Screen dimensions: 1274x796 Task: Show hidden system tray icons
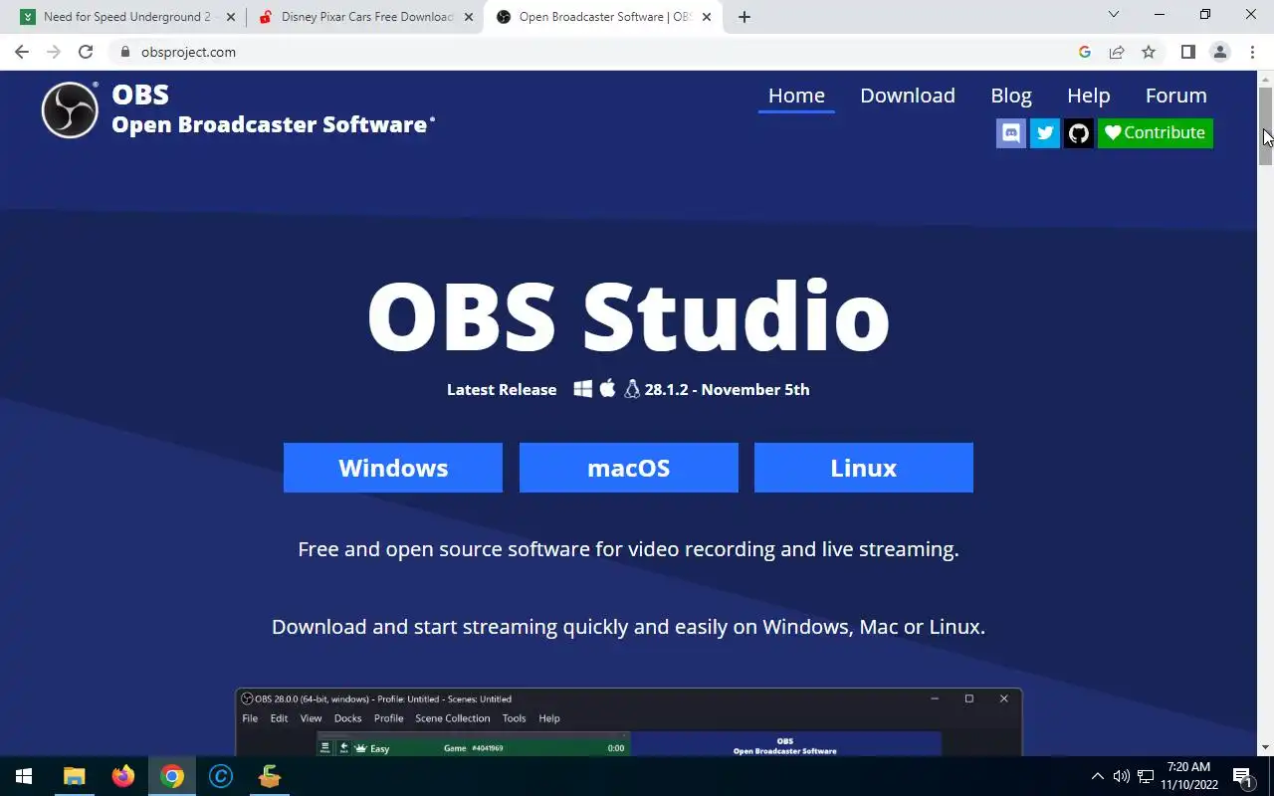point(1098,776)
